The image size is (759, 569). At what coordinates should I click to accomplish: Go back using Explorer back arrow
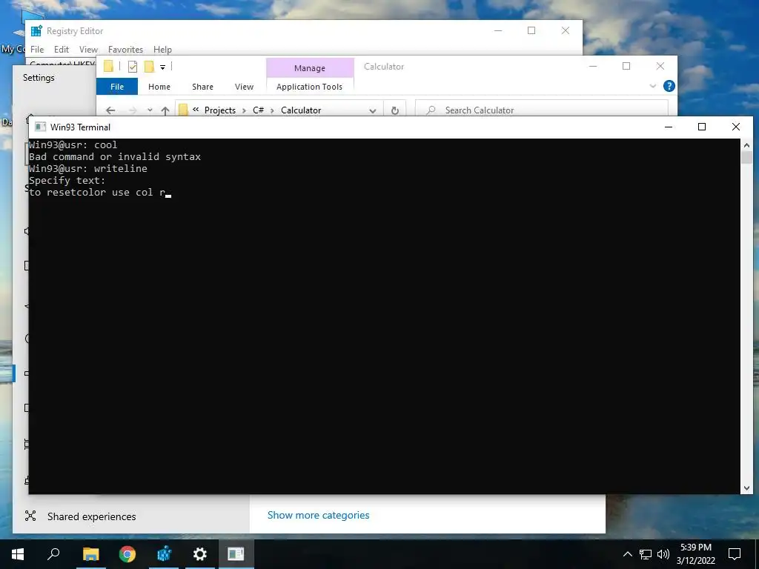[x=110, y=110]
